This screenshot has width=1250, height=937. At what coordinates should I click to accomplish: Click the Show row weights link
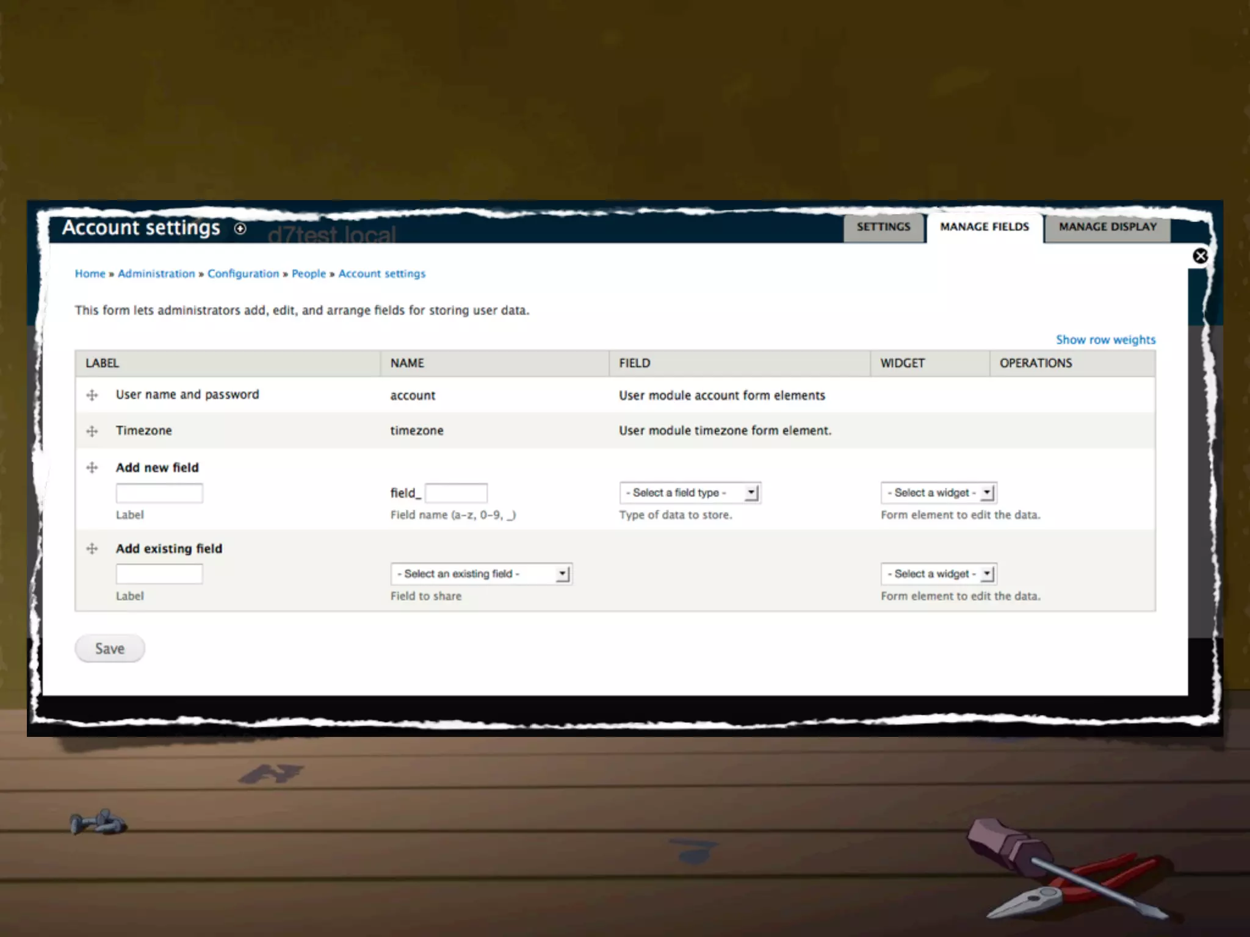tap(1105, 340)
